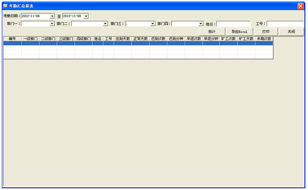Click the 打印 button
308x190 pixels.
(266, 32)
